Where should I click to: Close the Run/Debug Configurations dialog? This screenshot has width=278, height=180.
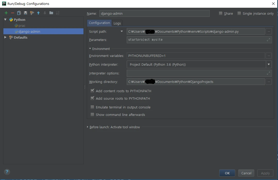[273, 4]
